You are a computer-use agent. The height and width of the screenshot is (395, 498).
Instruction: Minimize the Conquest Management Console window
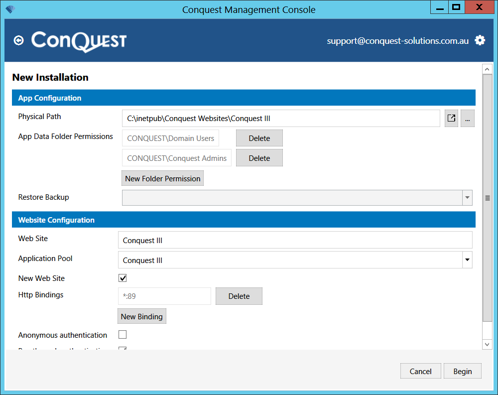coord(440,7)
